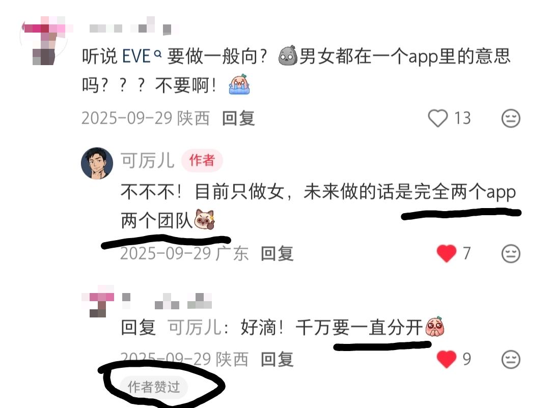550x408 pixels.
Task: Reply to the author's comment from 广东
Action: pyautogui.click(x=277, y=253)
